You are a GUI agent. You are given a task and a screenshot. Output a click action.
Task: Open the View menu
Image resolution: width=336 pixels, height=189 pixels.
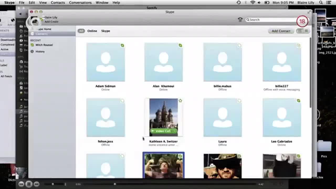click(43, 2)
